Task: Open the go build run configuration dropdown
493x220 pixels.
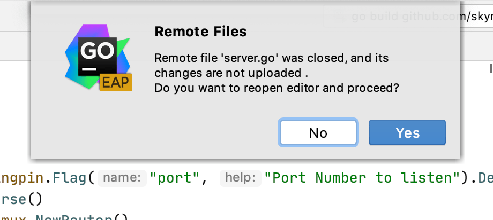Action: [x=418, y=17]
